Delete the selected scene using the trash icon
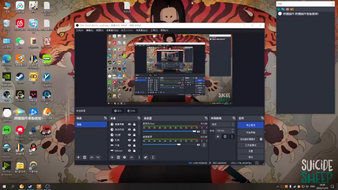This screenshot has width=338, height=190. 84,157
